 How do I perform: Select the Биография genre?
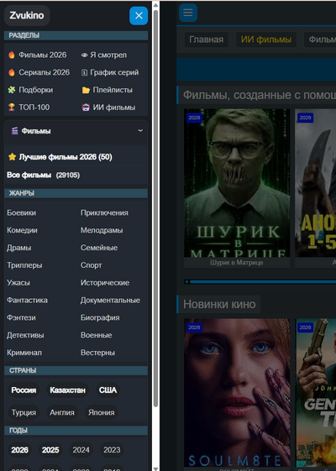(x=100, y=317)
